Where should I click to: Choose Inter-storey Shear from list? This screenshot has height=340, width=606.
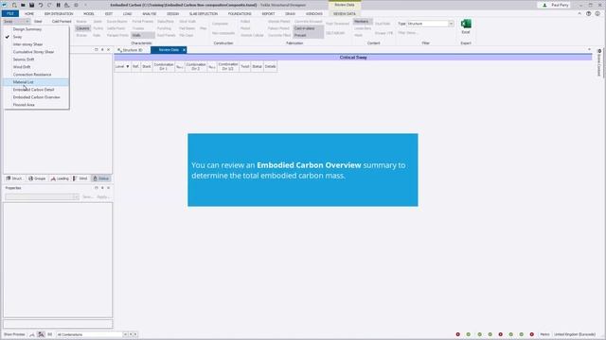[x=27, y=44]
